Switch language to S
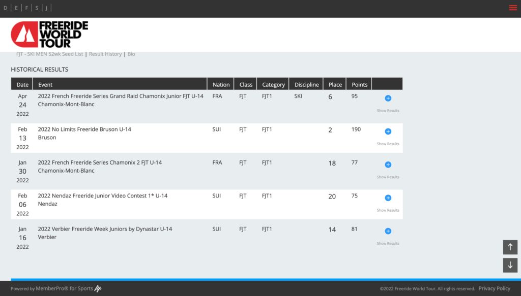 point(37,8)
